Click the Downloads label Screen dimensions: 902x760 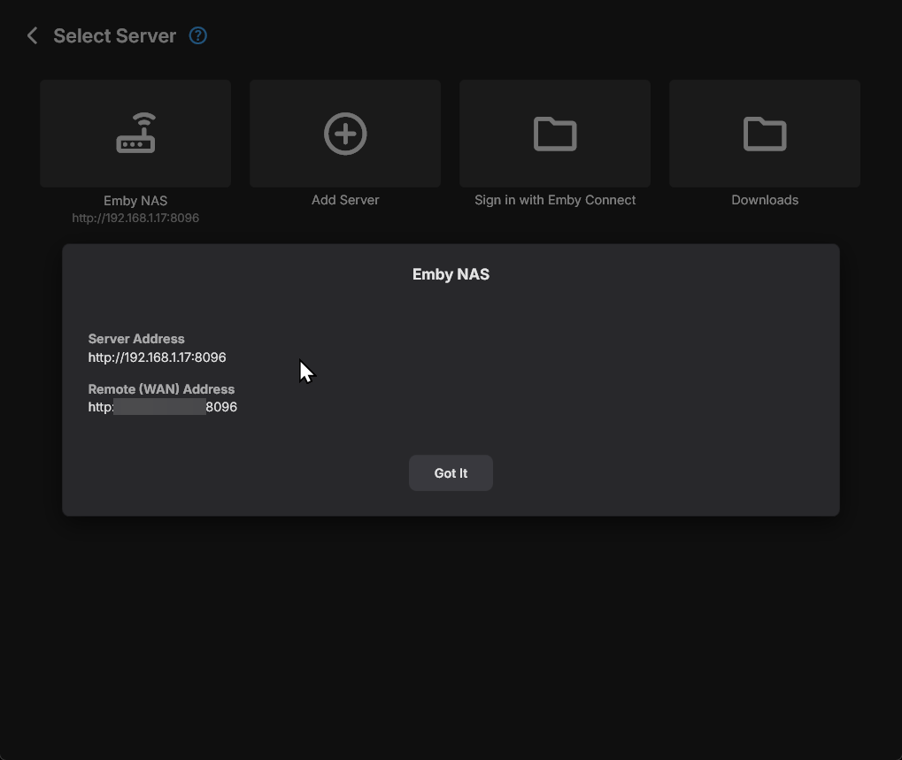click(x=765, y=200)
